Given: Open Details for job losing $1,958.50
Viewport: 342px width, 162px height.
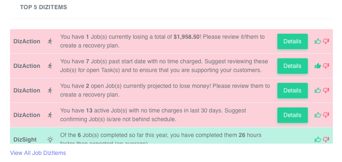Looking at the screenshot, I should pyautogui.click(x=292, y=41).
